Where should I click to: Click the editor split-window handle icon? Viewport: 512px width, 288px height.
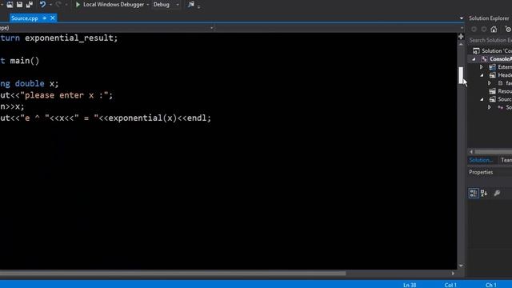461,37
